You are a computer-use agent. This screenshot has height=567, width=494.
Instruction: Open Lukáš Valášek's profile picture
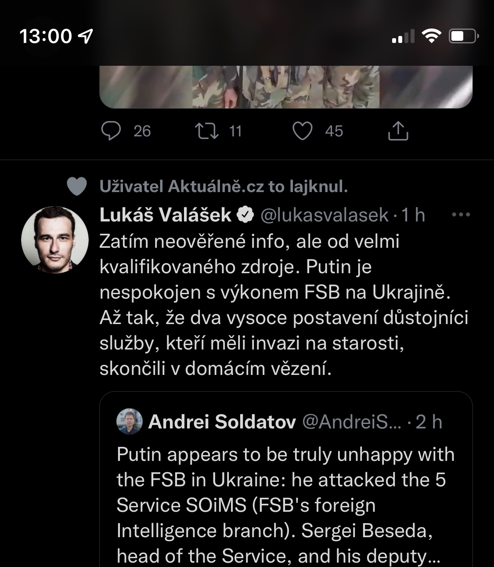coord(55,239)
